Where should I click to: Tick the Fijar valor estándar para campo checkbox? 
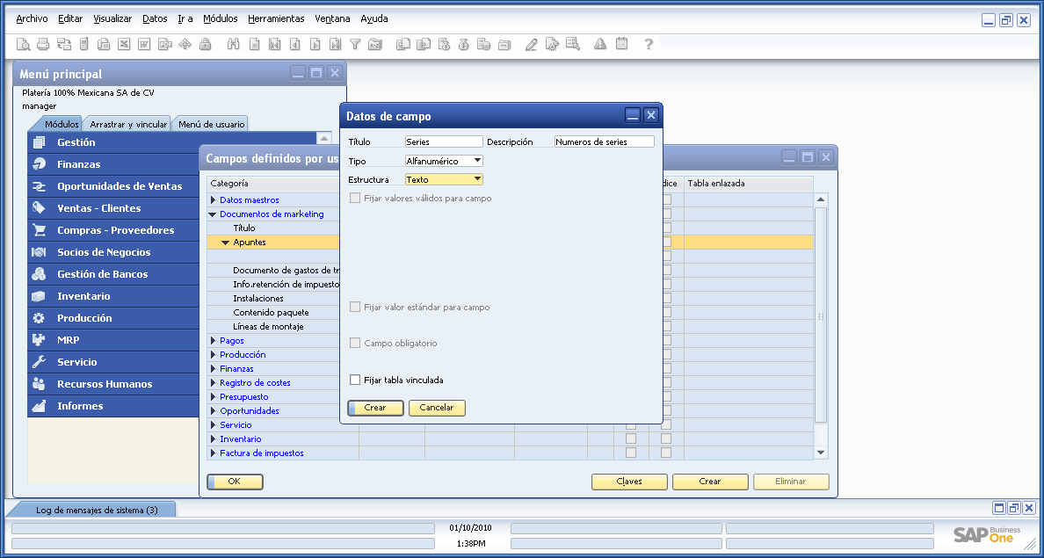354,308
